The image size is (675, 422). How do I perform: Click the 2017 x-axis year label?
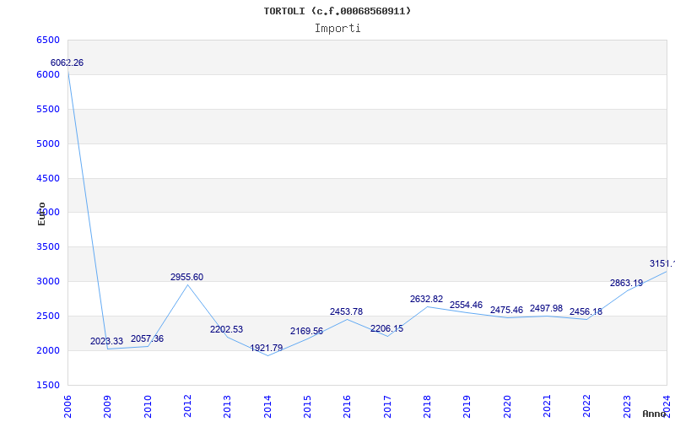[x=387, y=407]
